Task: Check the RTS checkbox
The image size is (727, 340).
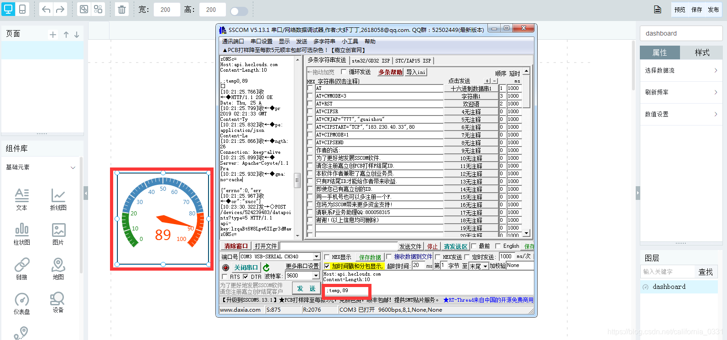Action: coord(225,277)
